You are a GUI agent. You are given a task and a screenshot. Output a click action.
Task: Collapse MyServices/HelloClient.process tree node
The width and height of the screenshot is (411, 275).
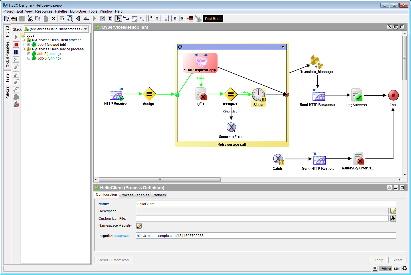click(x=23, y=40)
